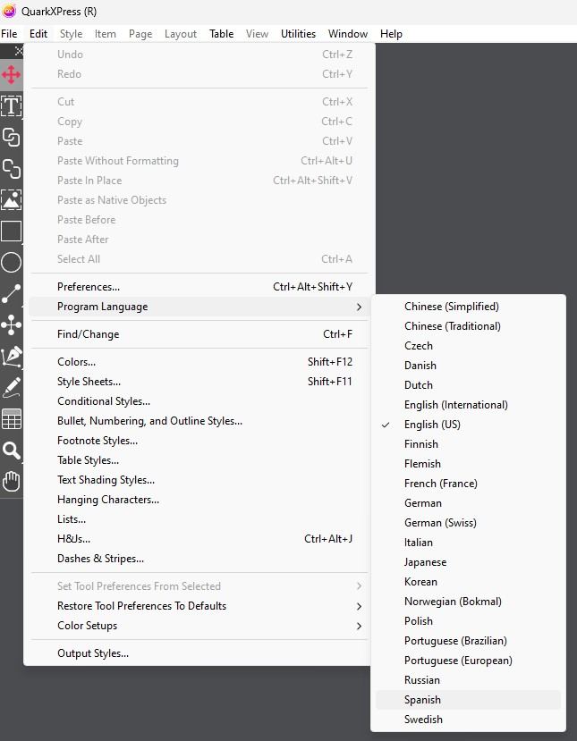This screenshot has height=741, width=577.
Task: Choose Polish language option
Action: tap(468, 621)
